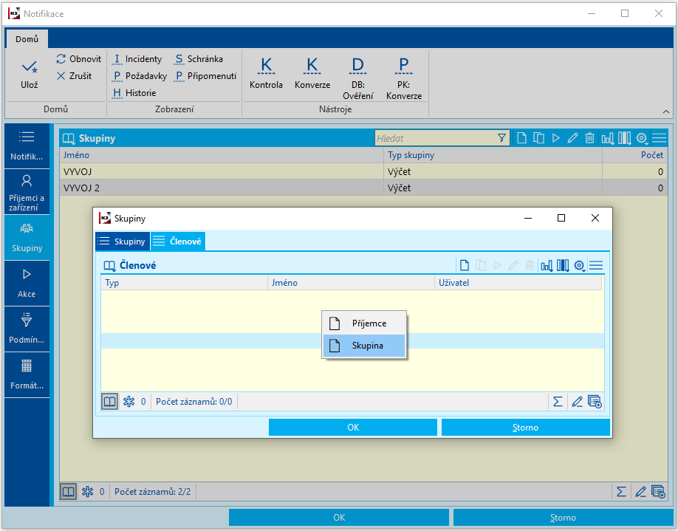This screenshot has width=678, height=531.
Task: Run the Konverze tool
Action: pos(312,73)
